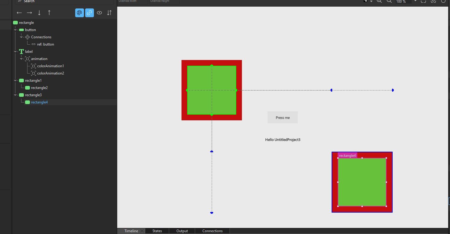Click the move-left arrow in Navigator
Viewport: 450px width, 234px height.
19,13
